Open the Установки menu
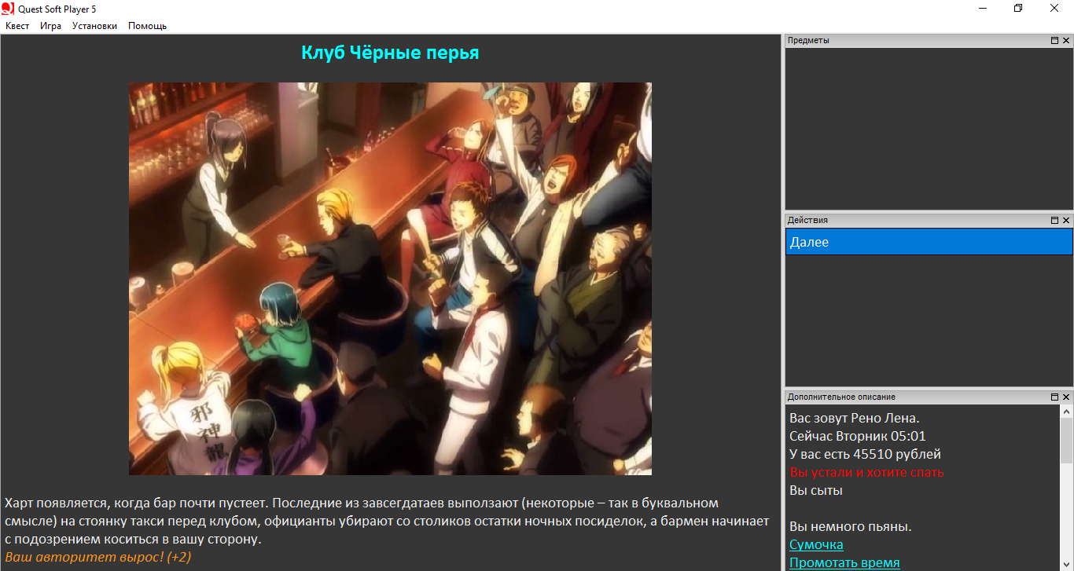The height and width of the screenshot is (571, 1074). pyautogui.click(x=94, y=26)
